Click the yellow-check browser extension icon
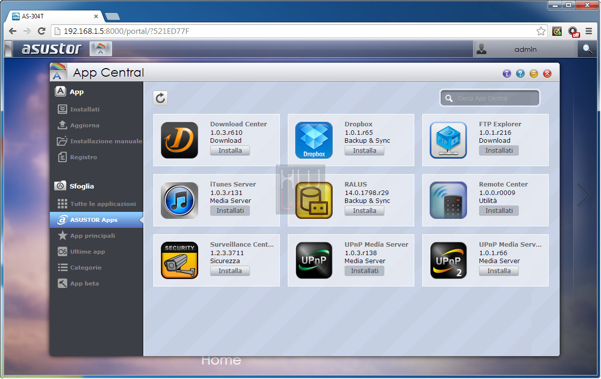The image size is (601, 379). click(x=557, y=31)
